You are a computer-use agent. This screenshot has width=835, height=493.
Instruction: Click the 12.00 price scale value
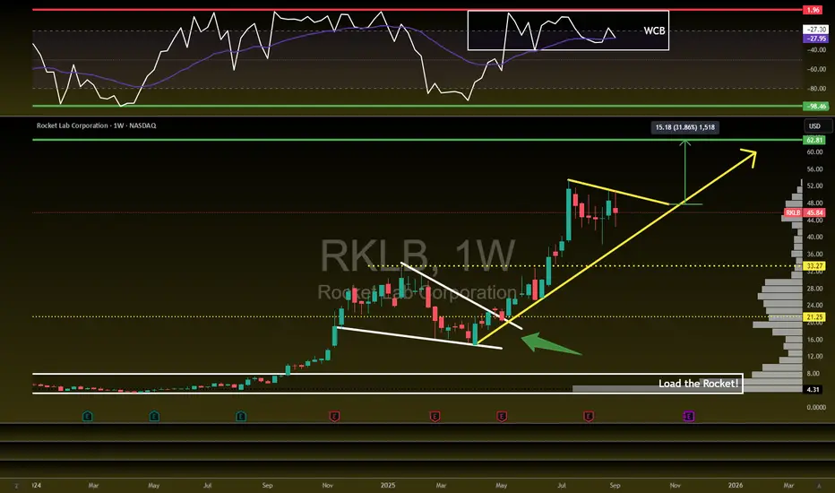tap(814, 356)
